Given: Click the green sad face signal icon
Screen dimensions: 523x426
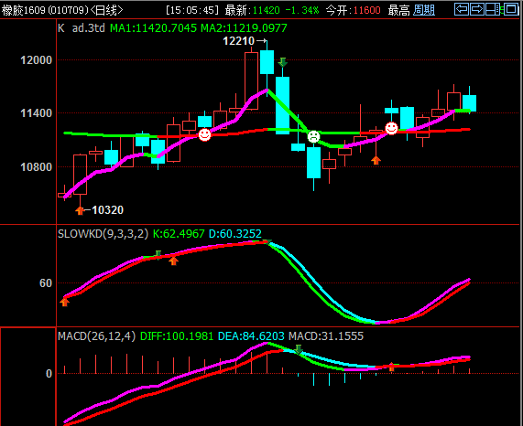Looking at the screenshot, I should pyautogui.click(x=313, y=136).
